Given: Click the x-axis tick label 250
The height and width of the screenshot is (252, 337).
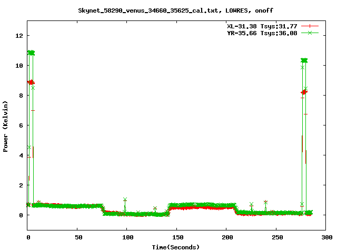Looking at the screenshot, I should (x=277, y=237).
